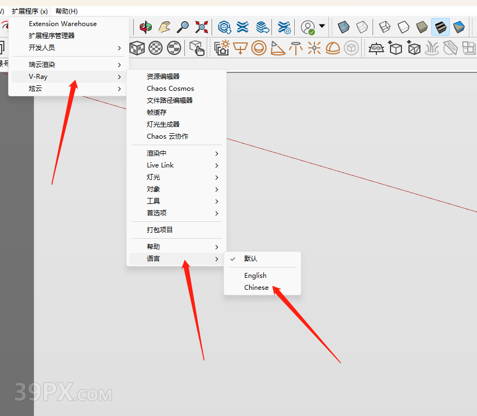Open Chaos 云协作 menu entry
The width and height of the screenshot is (477, 416).
coord(176,136)
